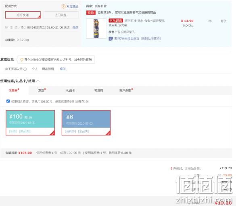Image resolution: width=236 pixels, height=207 pixels.
Task: Switch to 京豆 tab
Action: click(42, 90)
